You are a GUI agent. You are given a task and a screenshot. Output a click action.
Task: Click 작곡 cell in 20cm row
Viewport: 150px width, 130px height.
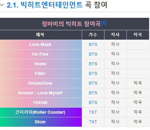[138, 122]
